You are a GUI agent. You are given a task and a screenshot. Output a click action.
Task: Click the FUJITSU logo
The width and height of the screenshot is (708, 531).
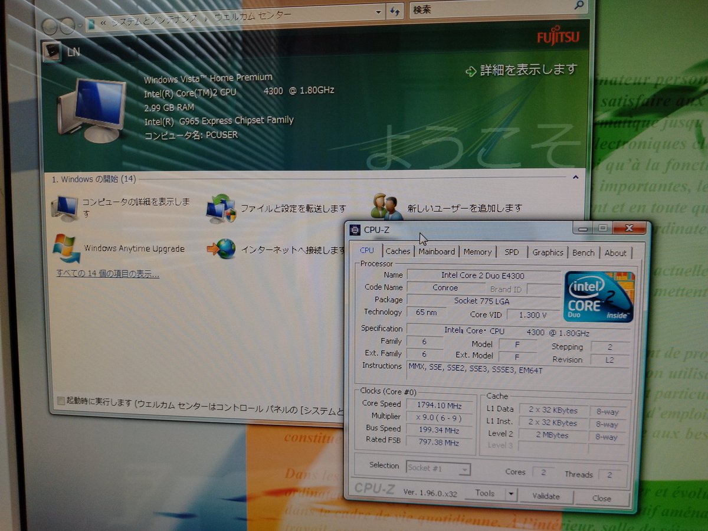click(558, 37)
